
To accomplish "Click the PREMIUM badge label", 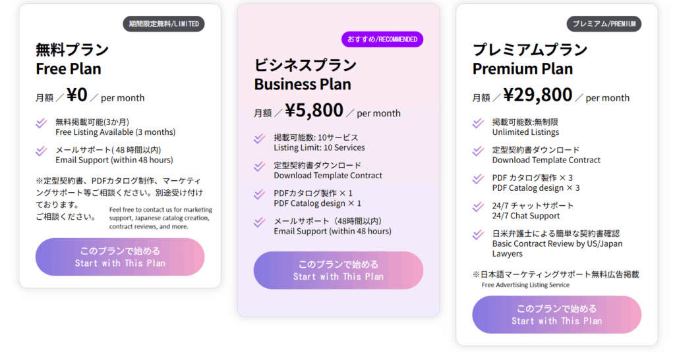I will point(604,24).
